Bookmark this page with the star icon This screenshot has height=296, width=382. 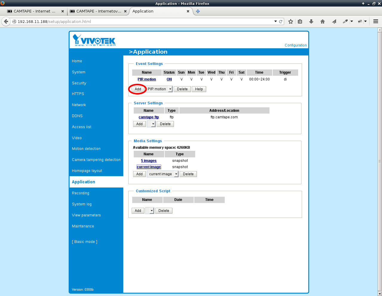290,21
